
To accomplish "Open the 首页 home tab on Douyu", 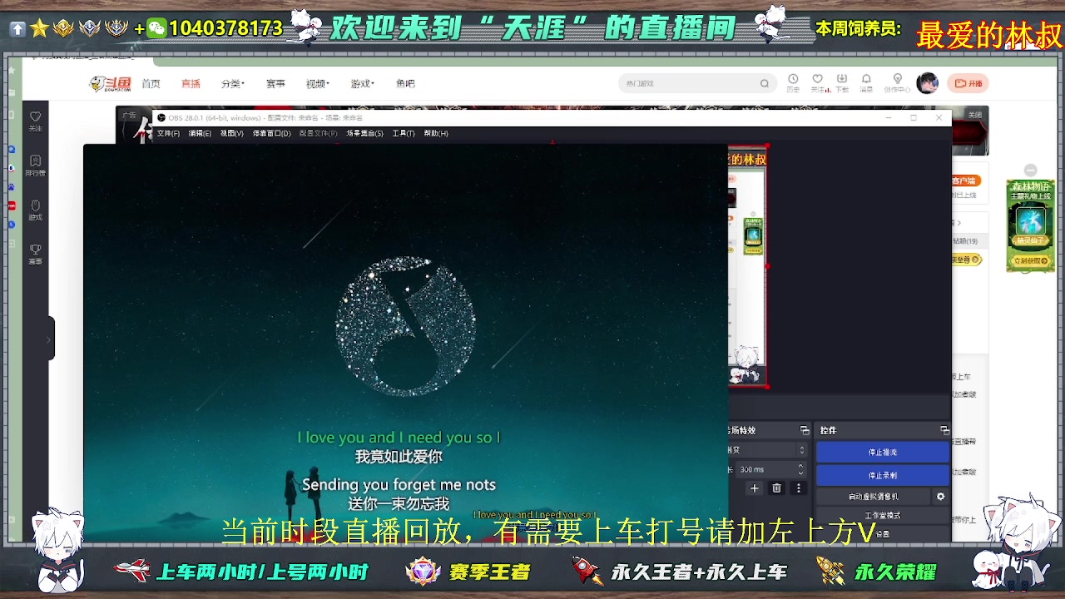I will [151, 83].
